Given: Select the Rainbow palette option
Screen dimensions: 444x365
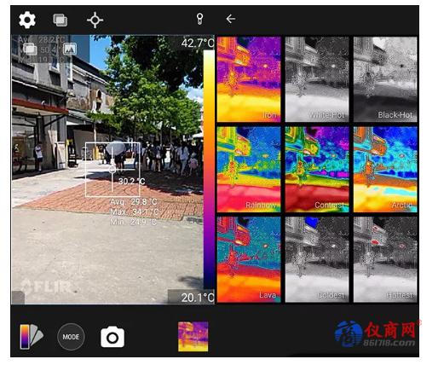Looking at the screenshot, I should 249,170.
